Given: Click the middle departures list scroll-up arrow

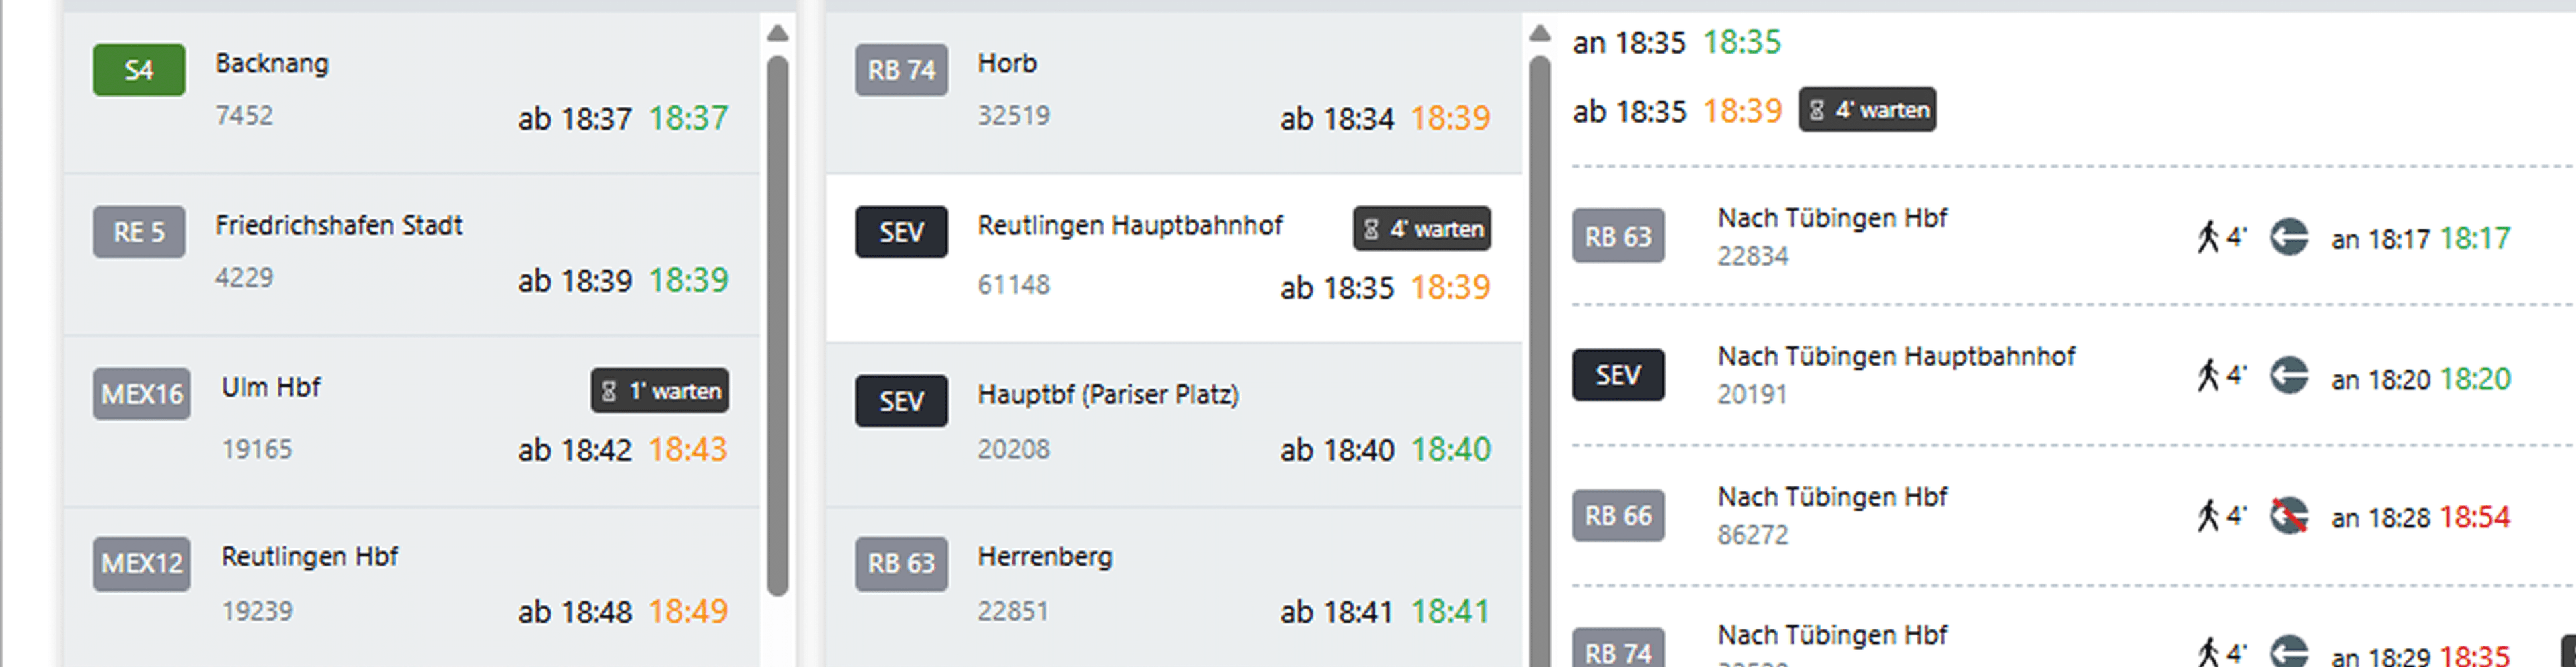Looking at the screenshot, I should click(x=1540, y=34).
